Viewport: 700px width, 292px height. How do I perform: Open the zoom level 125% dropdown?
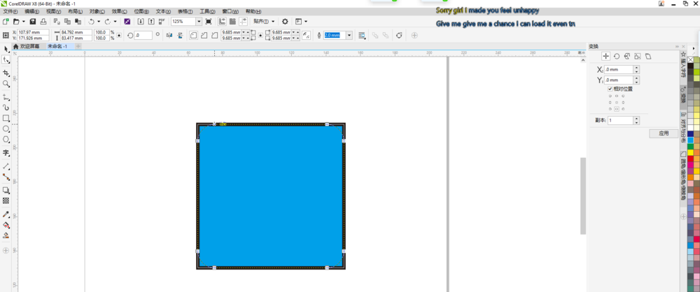[x=199, y=22]
